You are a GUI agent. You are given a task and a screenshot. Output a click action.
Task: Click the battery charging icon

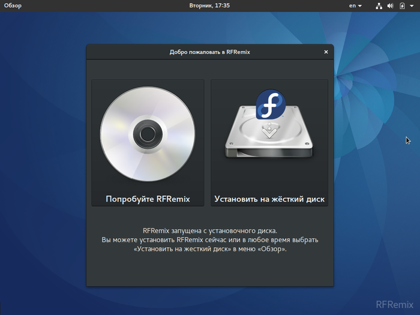401,6
